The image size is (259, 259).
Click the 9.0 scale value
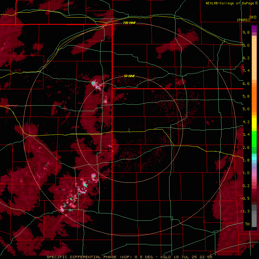pos(246,45)
